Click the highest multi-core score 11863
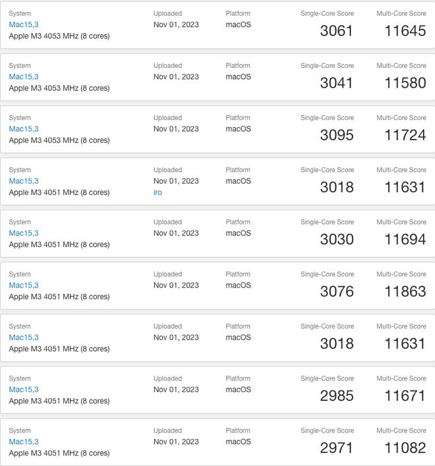This screenshot has width=435, height=466. point(405,292)
